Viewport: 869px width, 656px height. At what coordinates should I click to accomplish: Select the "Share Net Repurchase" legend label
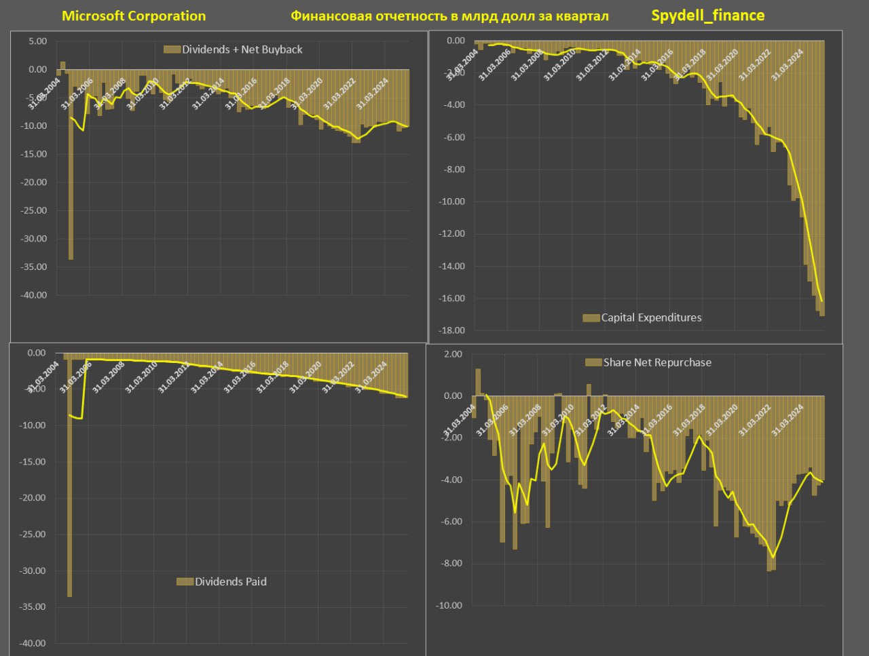pyautogui.click(x=657, y=362)
